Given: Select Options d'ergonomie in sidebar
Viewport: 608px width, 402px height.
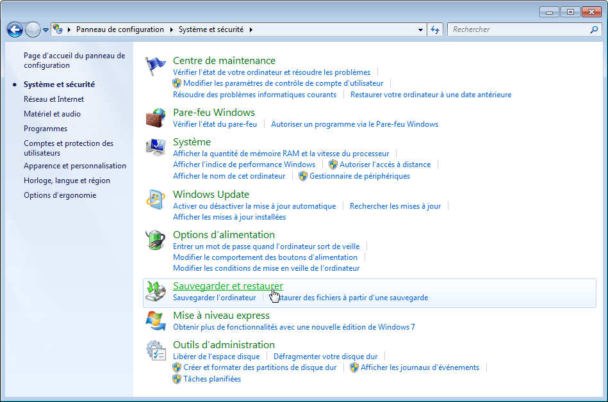Looking at the screenshot, I should [x=60, y=195].
